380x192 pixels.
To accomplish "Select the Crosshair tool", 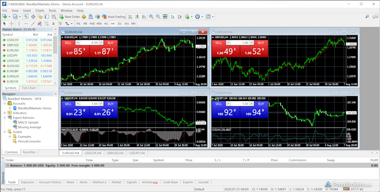I will [x=11, y=24].
